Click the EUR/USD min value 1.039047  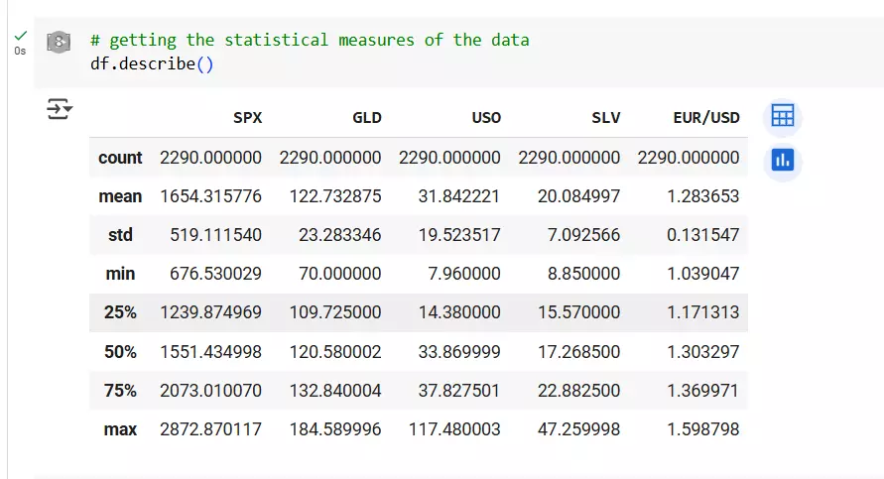point(703,274)
